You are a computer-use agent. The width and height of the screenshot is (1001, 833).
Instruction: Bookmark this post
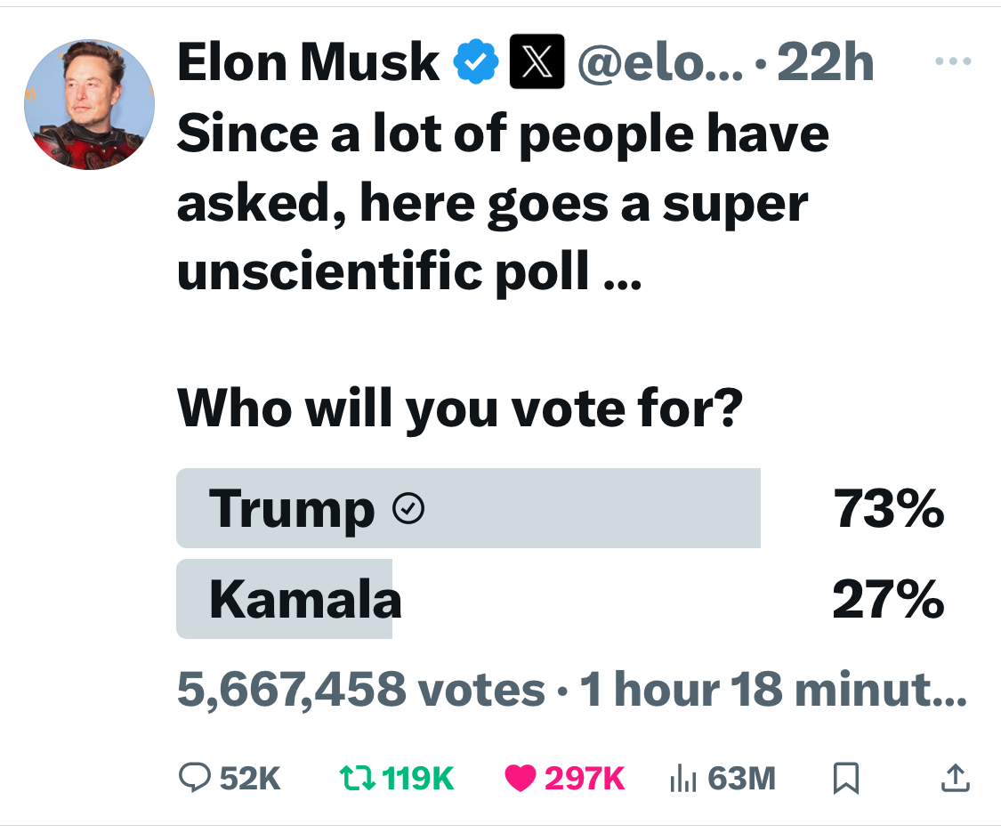pyautogui.click(x=846, y=778)
